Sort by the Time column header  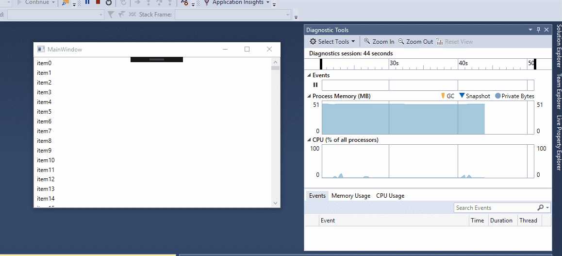pos(479,221)
